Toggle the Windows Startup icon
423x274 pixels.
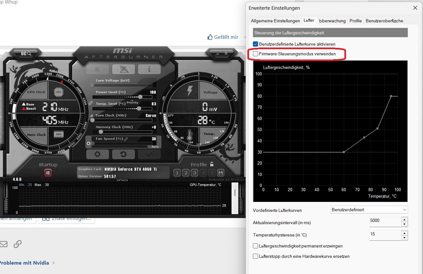click(48, 173)
